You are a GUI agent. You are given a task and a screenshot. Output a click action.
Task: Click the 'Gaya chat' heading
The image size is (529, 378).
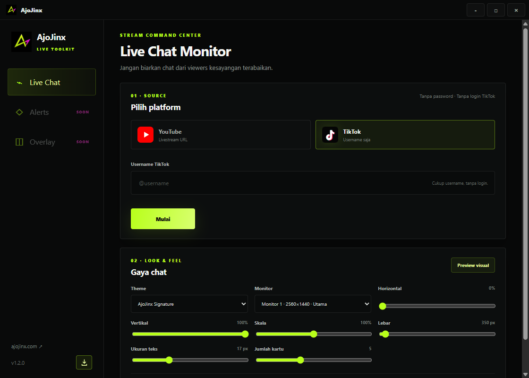click(x=149, y=272)
